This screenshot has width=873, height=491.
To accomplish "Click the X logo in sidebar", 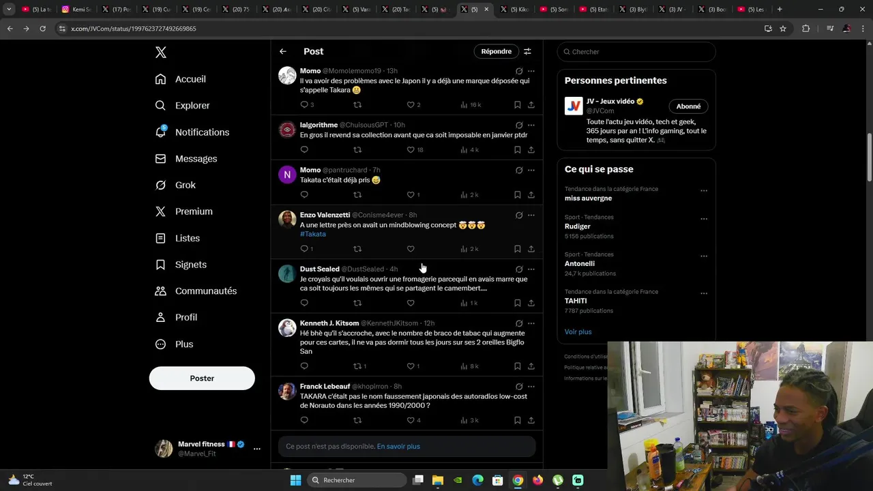I will point(160,53).
